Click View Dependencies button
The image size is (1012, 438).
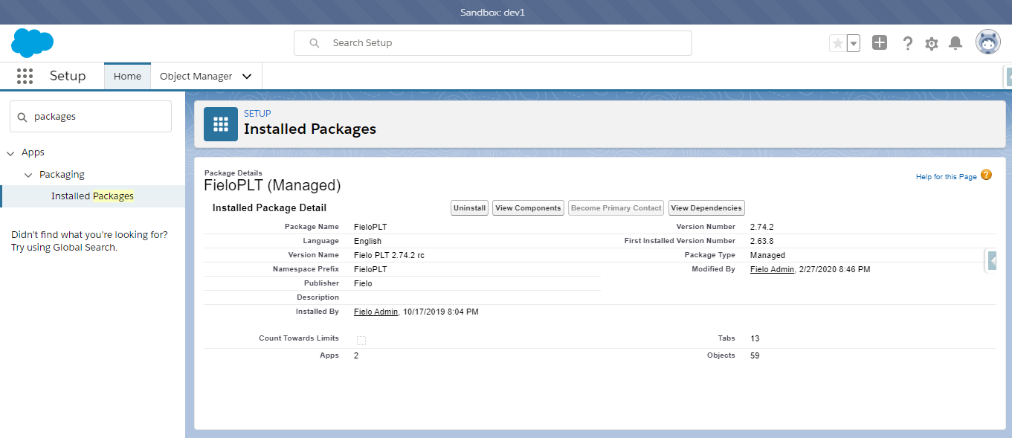point(706,208)
